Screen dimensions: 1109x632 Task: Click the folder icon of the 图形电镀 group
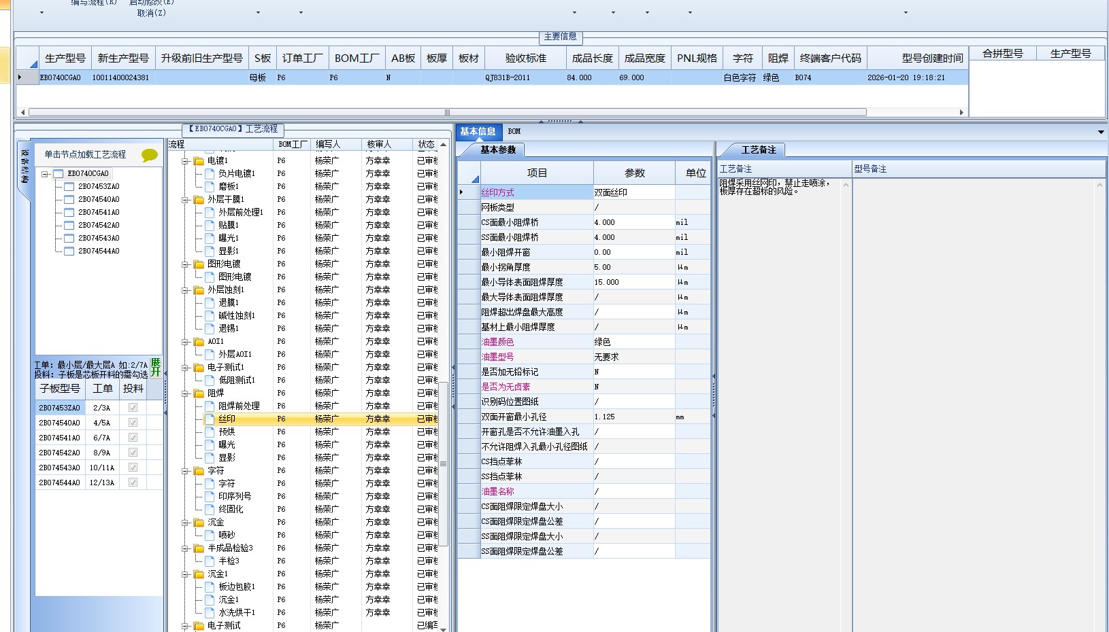pyautogui.click(x=199, y=264)
